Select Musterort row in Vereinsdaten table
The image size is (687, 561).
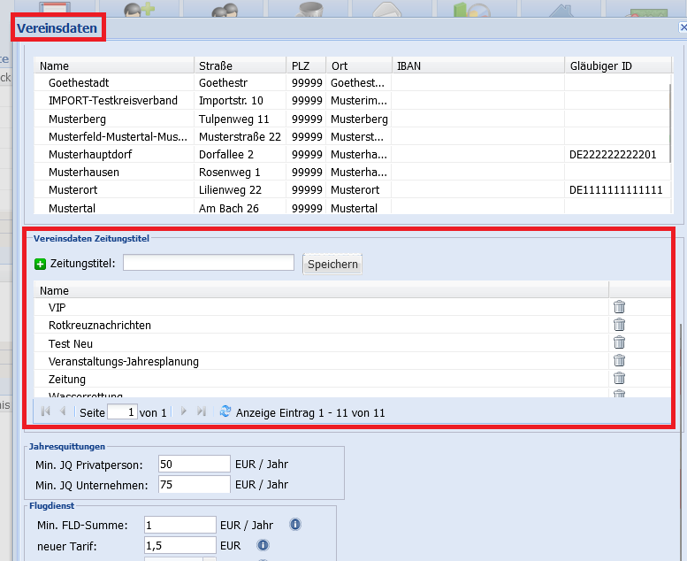tap(352, 190)
